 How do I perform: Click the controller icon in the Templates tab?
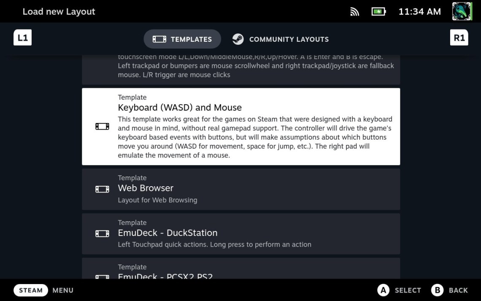[159, 39]
